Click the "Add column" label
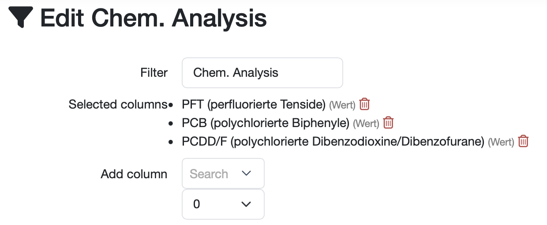Viewport: 547px width, 225px height. 134,174
